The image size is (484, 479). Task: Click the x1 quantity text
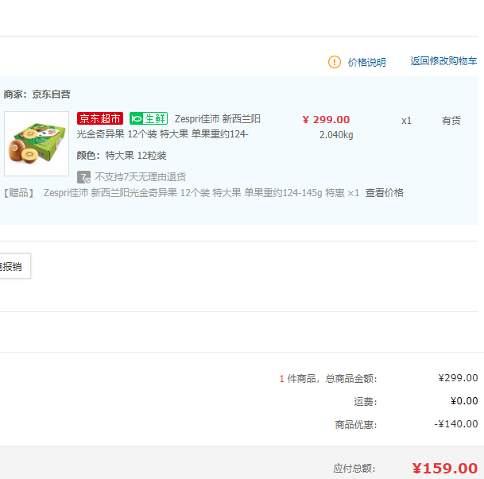pos(406,121)
